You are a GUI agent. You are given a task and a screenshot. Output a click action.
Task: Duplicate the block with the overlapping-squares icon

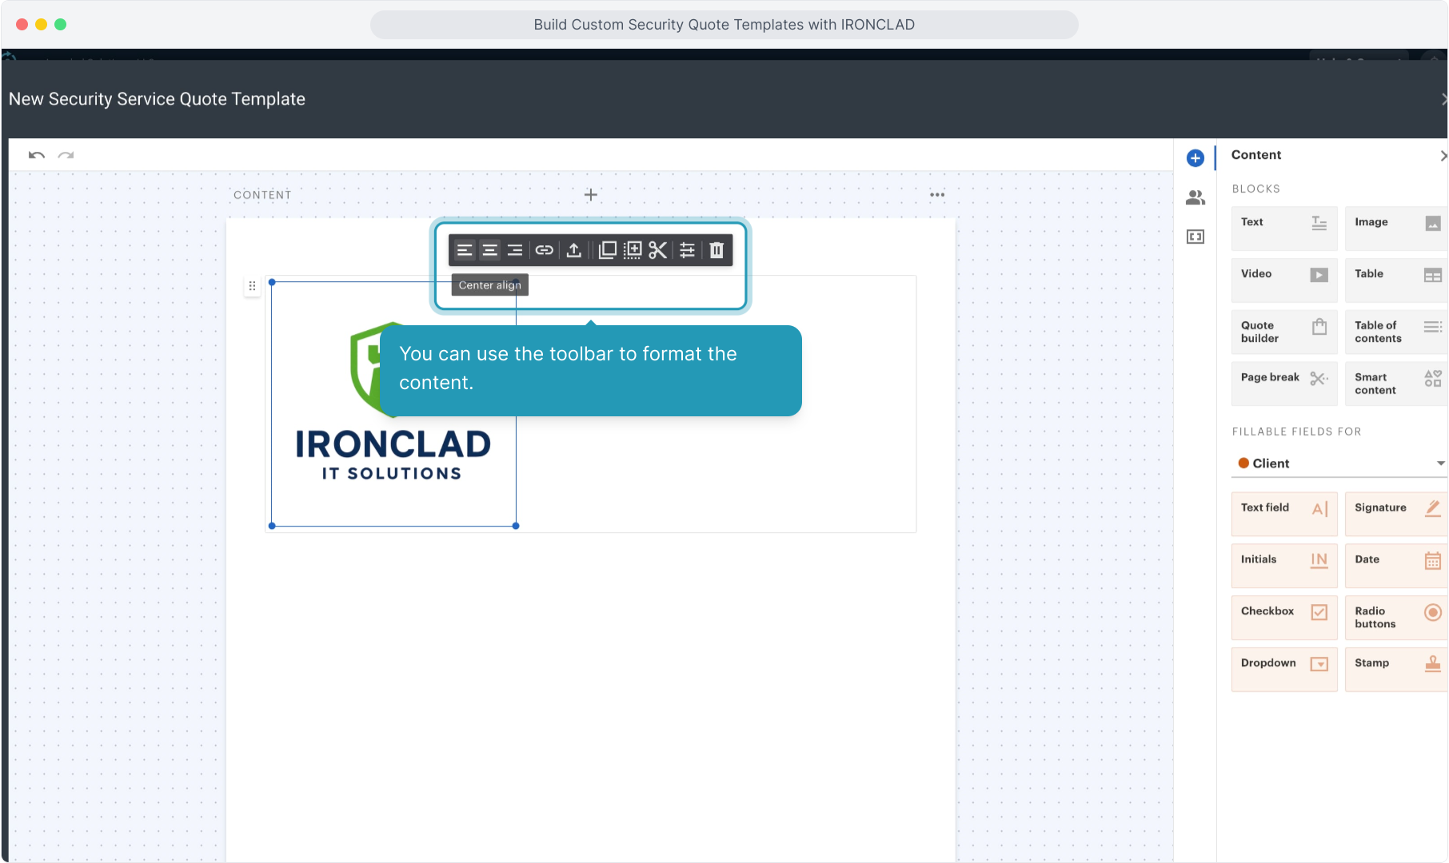608,251
